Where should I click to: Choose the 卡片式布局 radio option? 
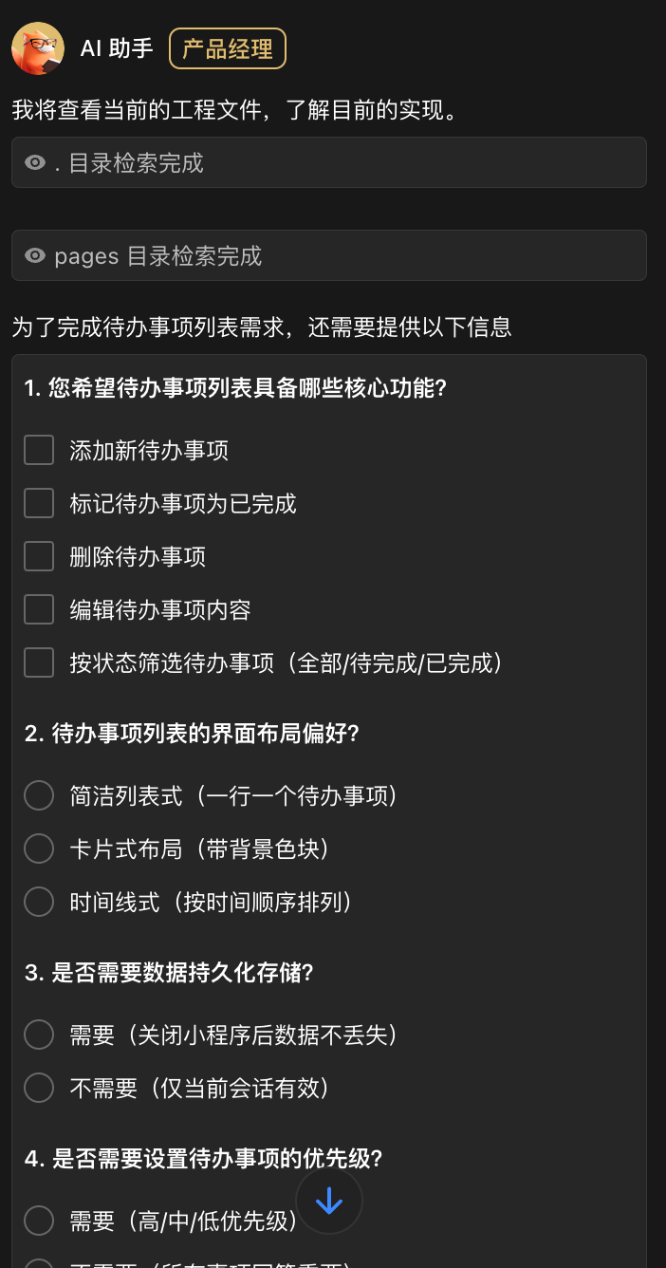coord(39,848)
